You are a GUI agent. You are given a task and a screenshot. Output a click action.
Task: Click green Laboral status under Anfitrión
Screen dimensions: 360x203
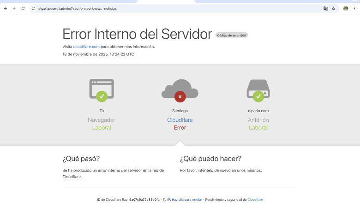(x=258, y=128)
